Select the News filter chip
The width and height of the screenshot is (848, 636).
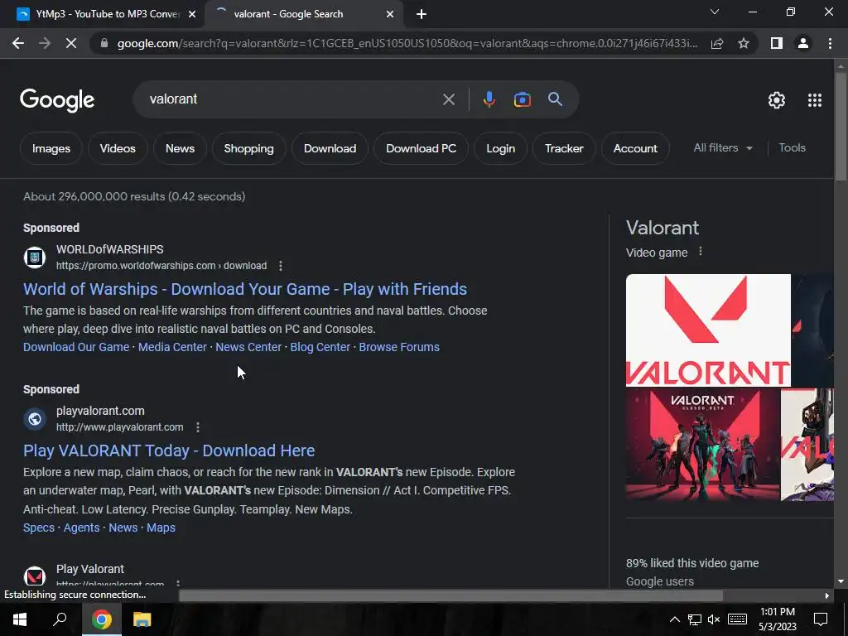point(180,148)
